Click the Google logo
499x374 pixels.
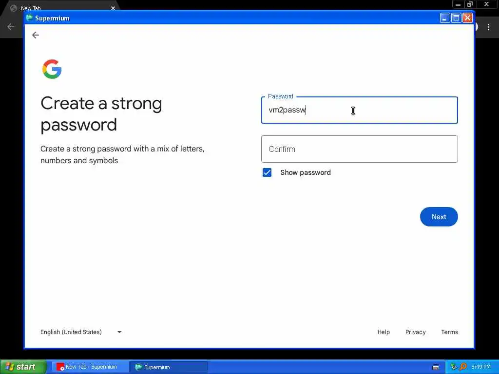click(x=52, y=69)
